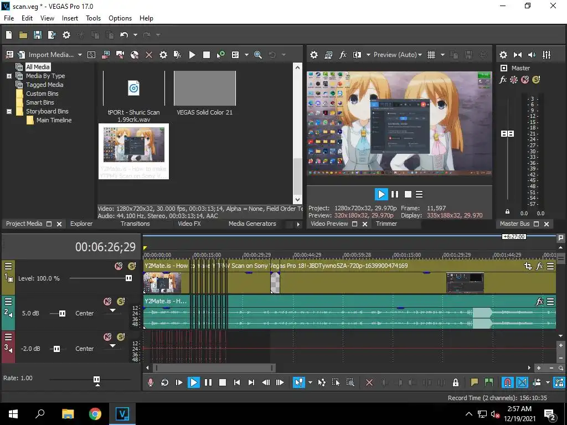Open Video Preview project settings gear
This screenshot has width=567, height=425.
point(314,55)
